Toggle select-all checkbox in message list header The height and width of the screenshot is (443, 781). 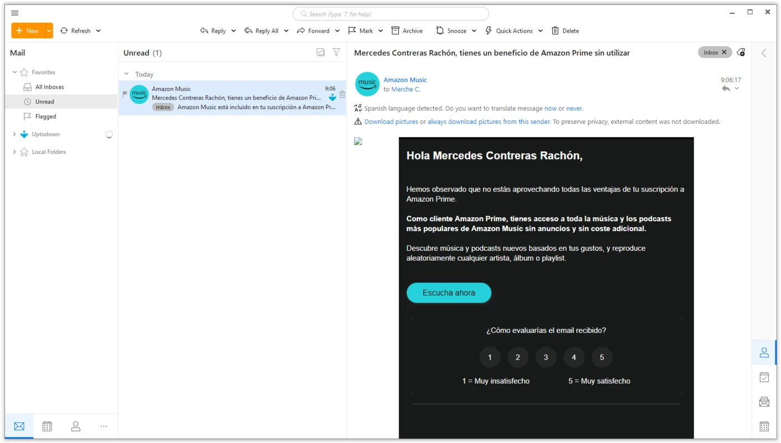320,52
